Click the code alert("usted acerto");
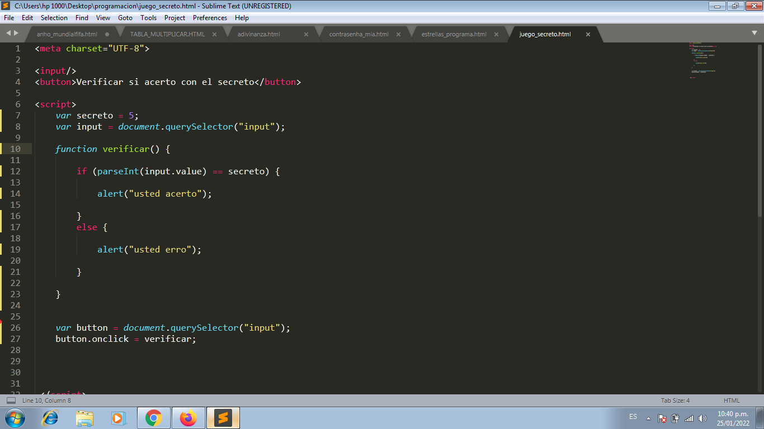 [x=155, y=194]
